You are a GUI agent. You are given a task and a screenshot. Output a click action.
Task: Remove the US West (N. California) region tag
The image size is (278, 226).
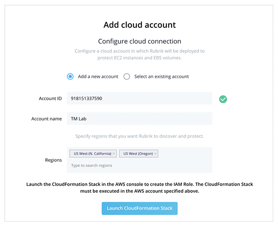114,154
